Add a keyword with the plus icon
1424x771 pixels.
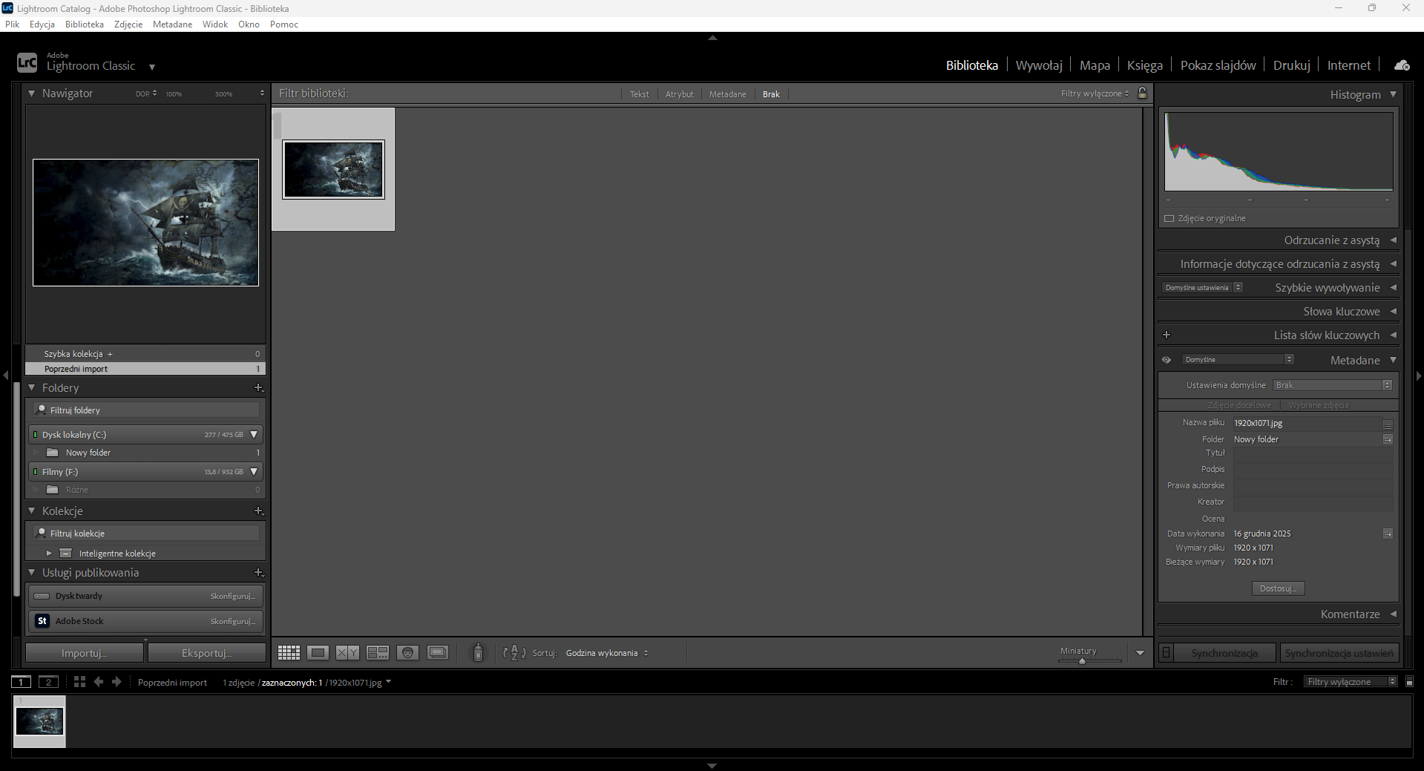1167,335
